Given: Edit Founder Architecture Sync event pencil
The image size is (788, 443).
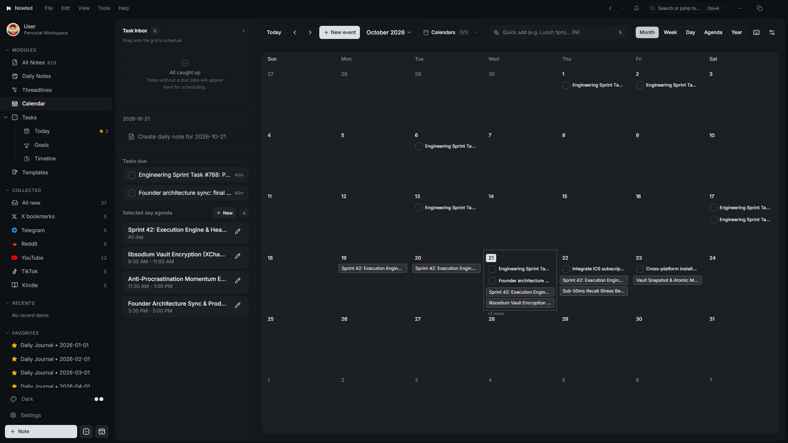Looking at the screenshot, I should [x=238, y=305].
